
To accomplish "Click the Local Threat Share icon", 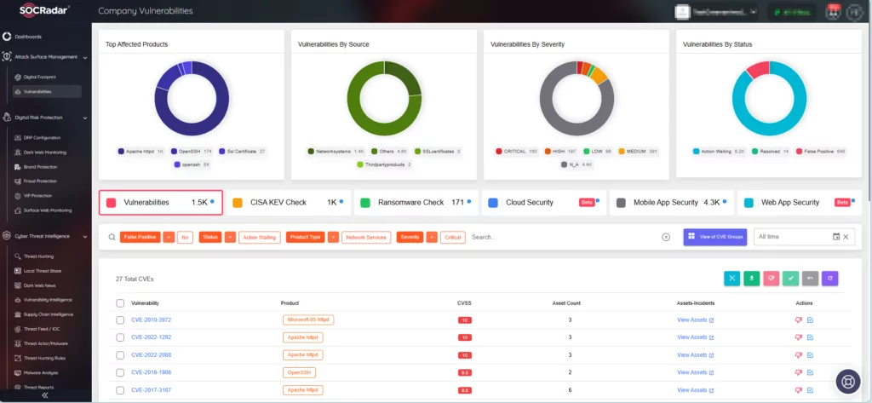I will [x=19, y=271].
